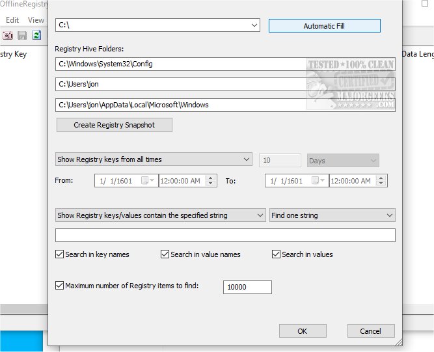Open the View menu
This screenshot has width=434, height=352.
[x=36, y=20]
